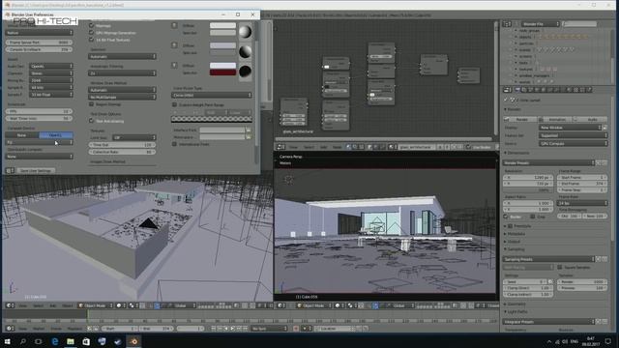Image resolution: width=619 pixels, height=348 pixels.
Task: Browse for Interface Font folder icon
Action: point(249,130)
